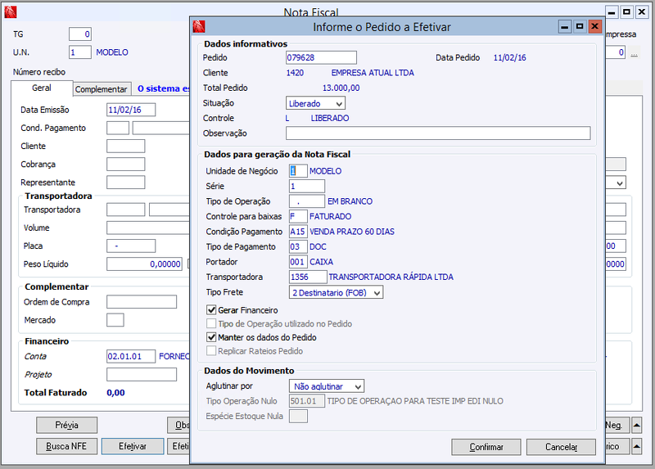The width and height of the screenshot is (655, 469).
Task: Minimize the Nota Fiscal window
Action: (612, 12)
